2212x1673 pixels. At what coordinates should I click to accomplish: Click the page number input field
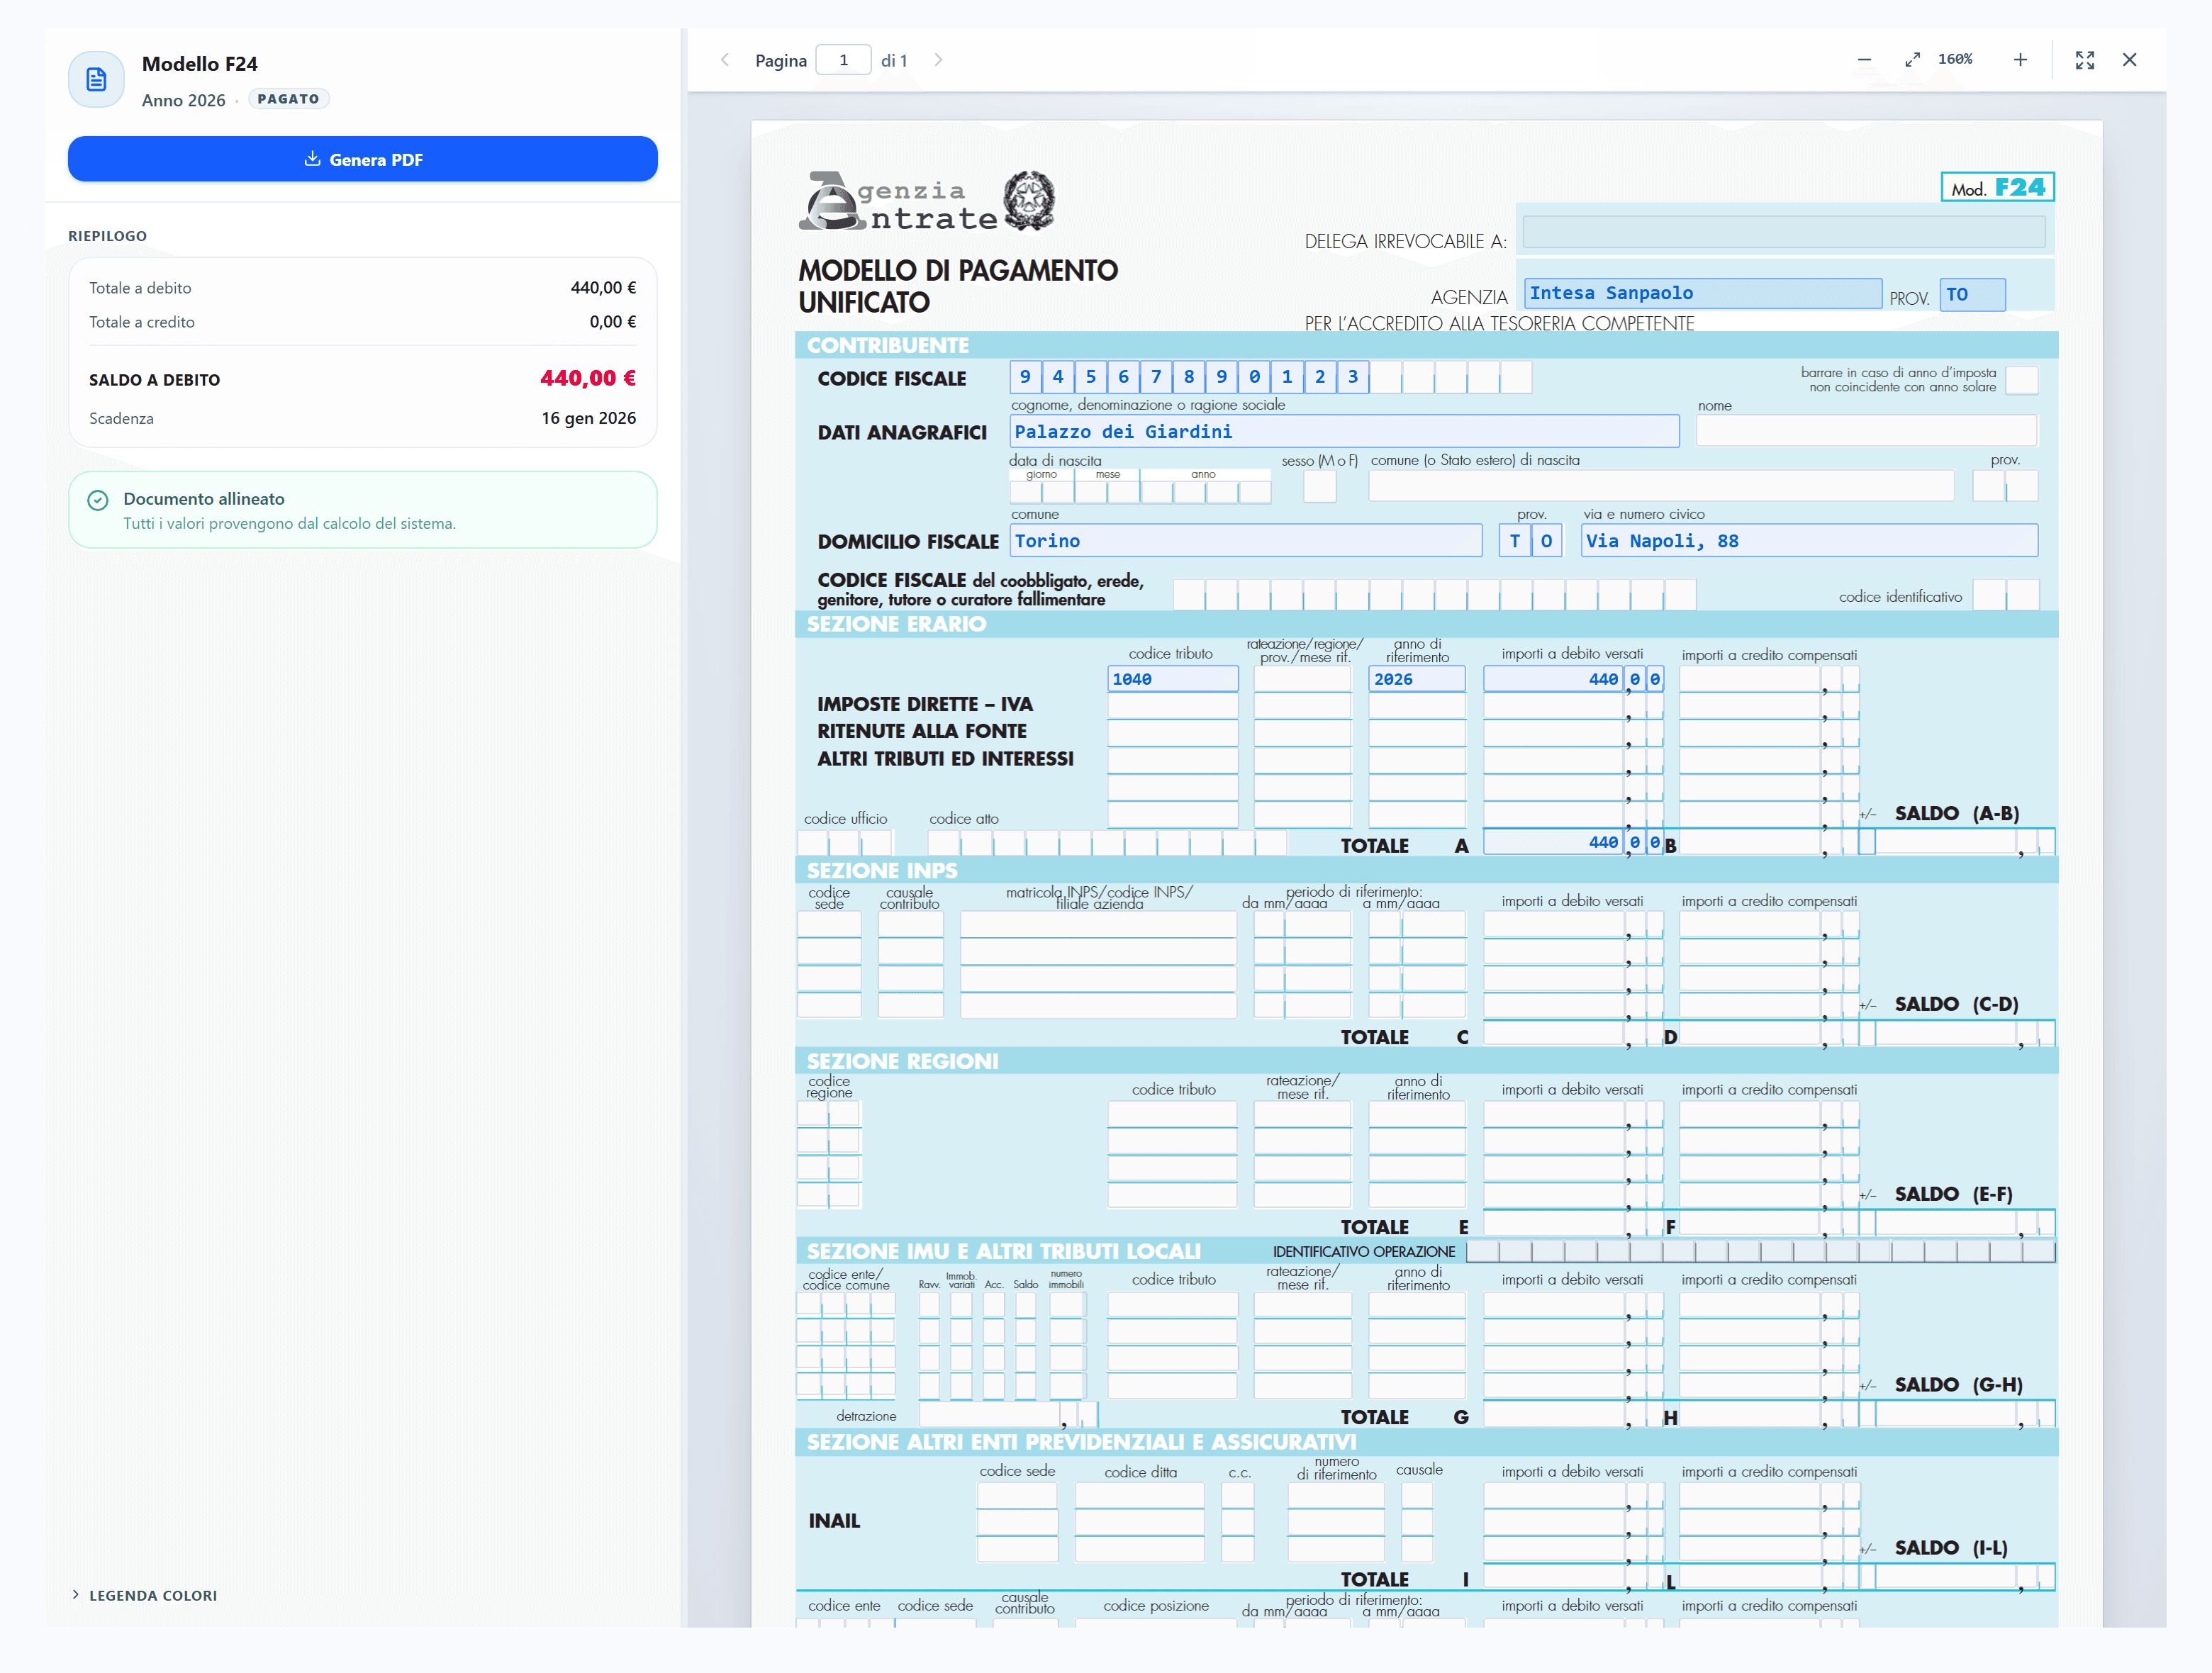[x=843, y=60]
